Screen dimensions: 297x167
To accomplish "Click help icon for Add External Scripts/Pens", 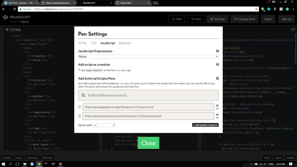I will [217, 79].
